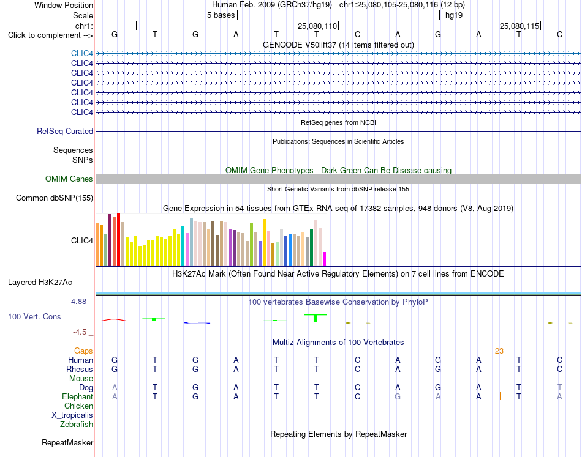Click the 25,080,110 ruler position label
Viewport: 582px width, 457px height.
[x=317, y=26]
